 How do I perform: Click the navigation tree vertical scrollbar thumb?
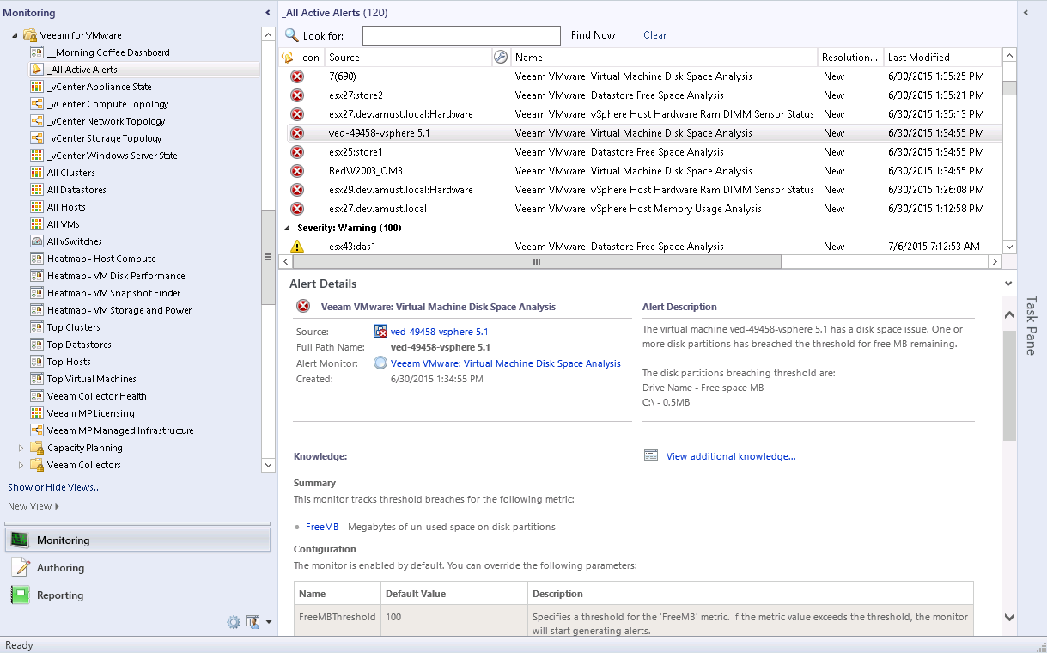pyautogui.click(x=268, y=259)
